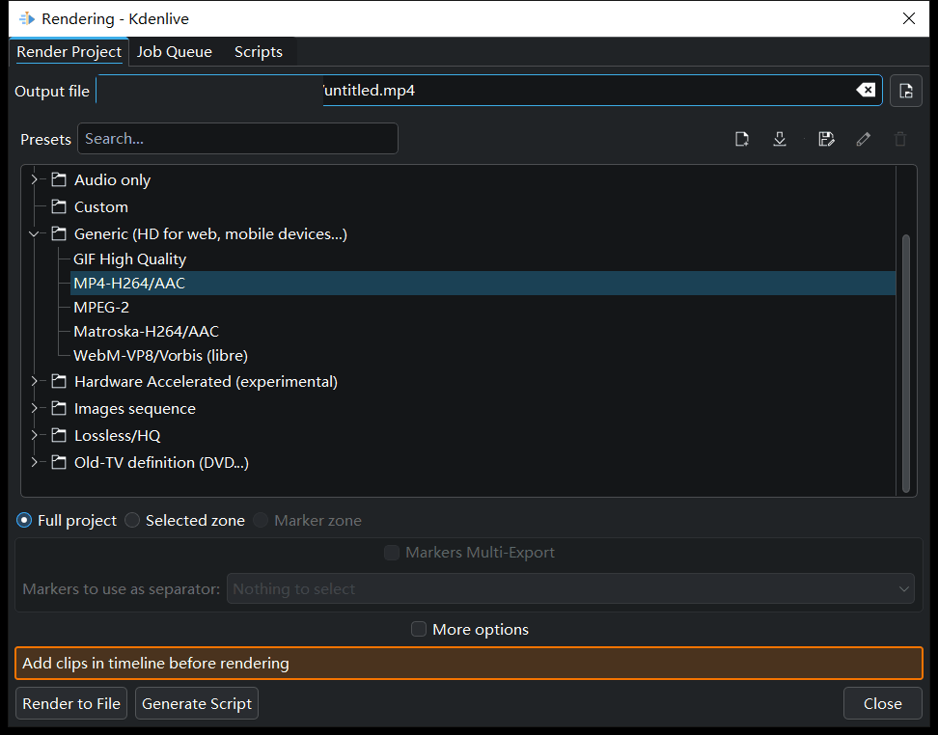Expand the Audio only preset group

[x=34, y=179]
